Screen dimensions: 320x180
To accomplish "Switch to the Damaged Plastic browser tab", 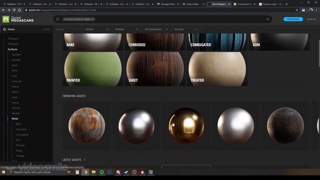I will coord(167,4).
